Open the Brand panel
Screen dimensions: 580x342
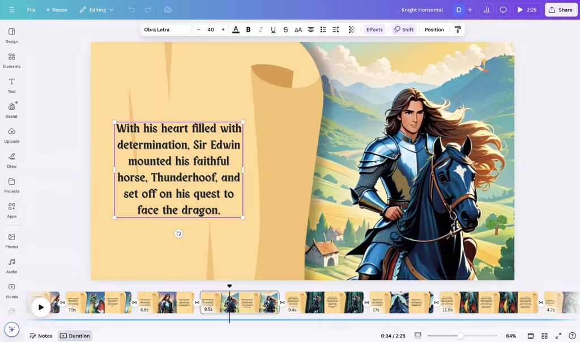click(12, 110)
